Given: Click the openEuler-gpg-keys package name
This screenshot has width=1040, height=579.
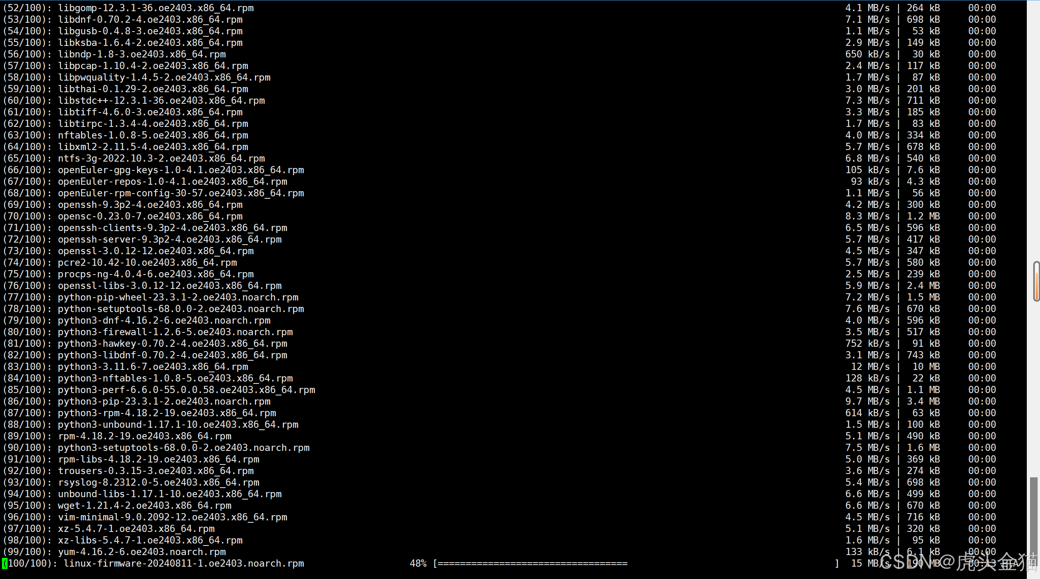Looking at the screenshot, I should pos(181,170).
